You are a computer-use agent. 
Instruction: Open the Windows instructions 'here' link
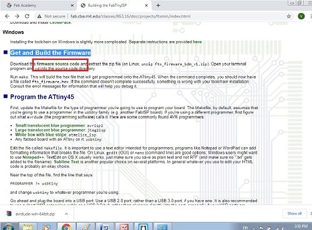point(197,42)
